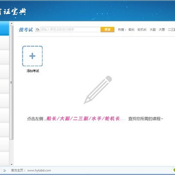
Task: Select the highlighted blue sidebar tab
Action: tap(4, 29)
